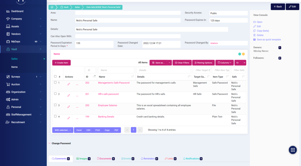Click the home icon in the breadcrumb

[x=52, y=7]
